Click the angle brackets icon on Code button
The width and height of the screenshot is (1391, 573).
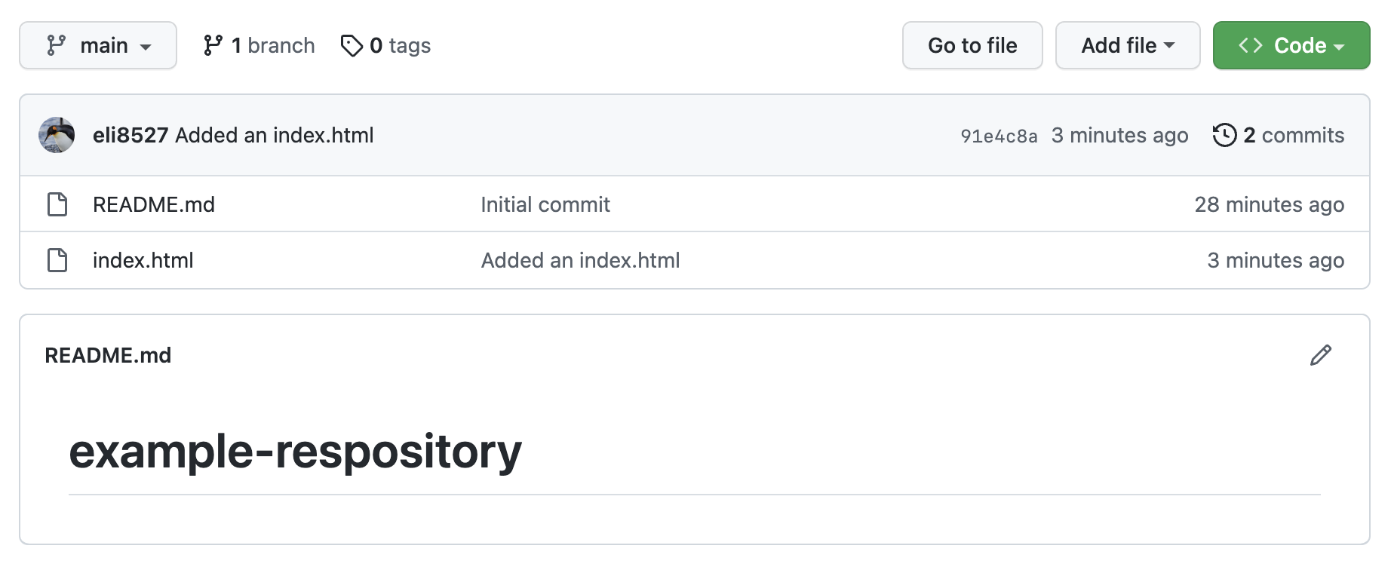coord(1250,46)
